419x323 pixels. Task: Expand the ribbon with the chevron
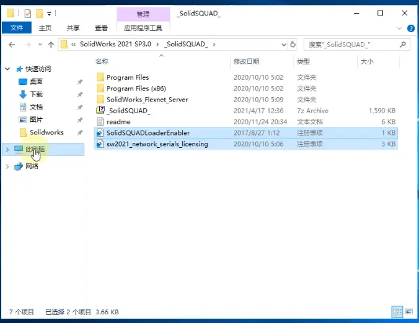click(x=399, y=28)
